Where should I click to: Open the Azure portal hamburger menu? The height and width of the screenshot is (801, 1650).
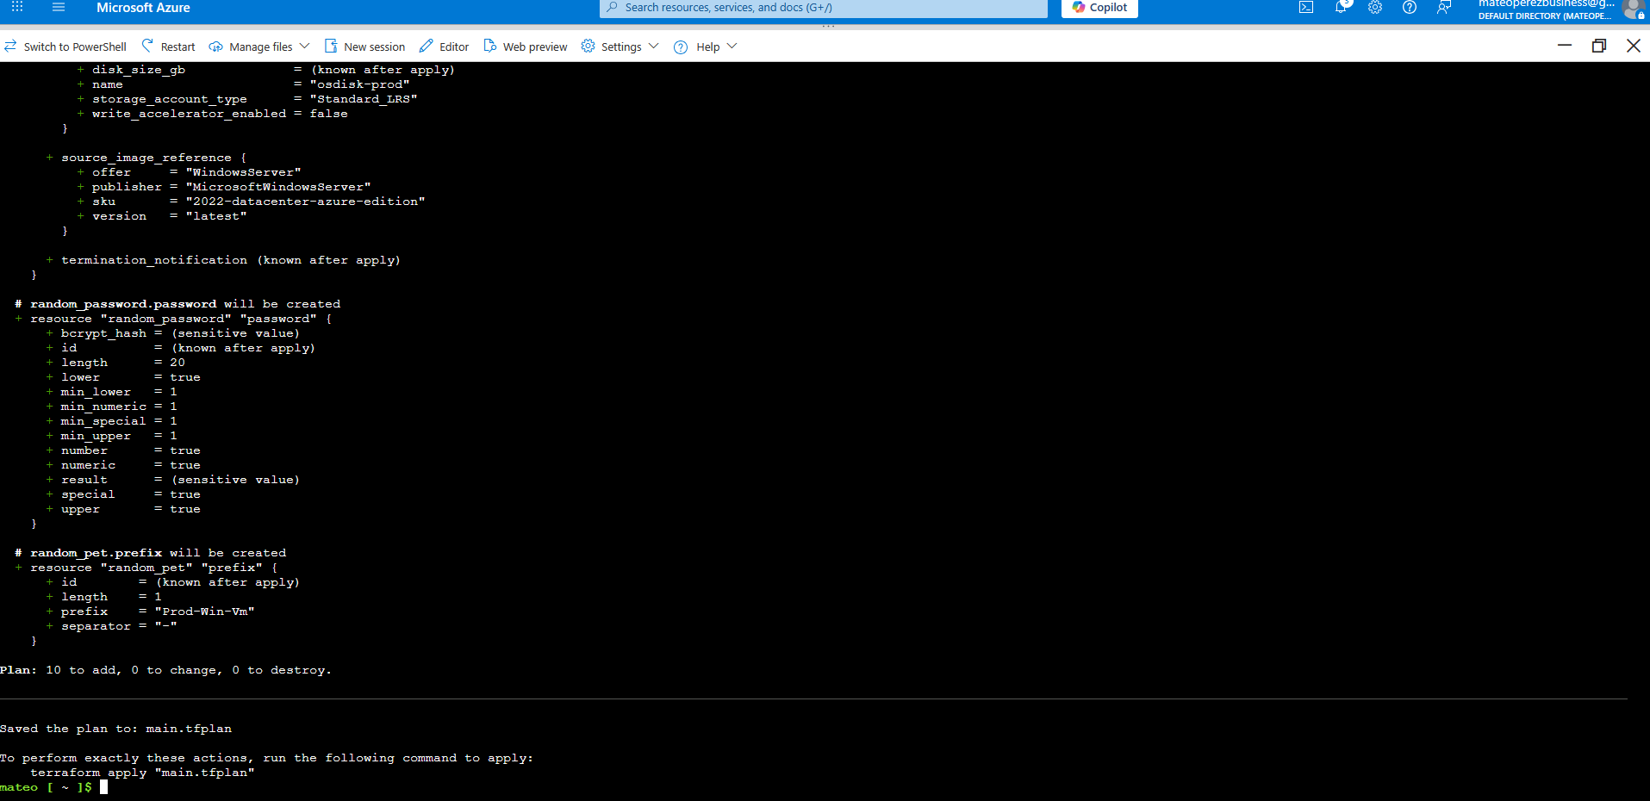(x=58, y=8)
